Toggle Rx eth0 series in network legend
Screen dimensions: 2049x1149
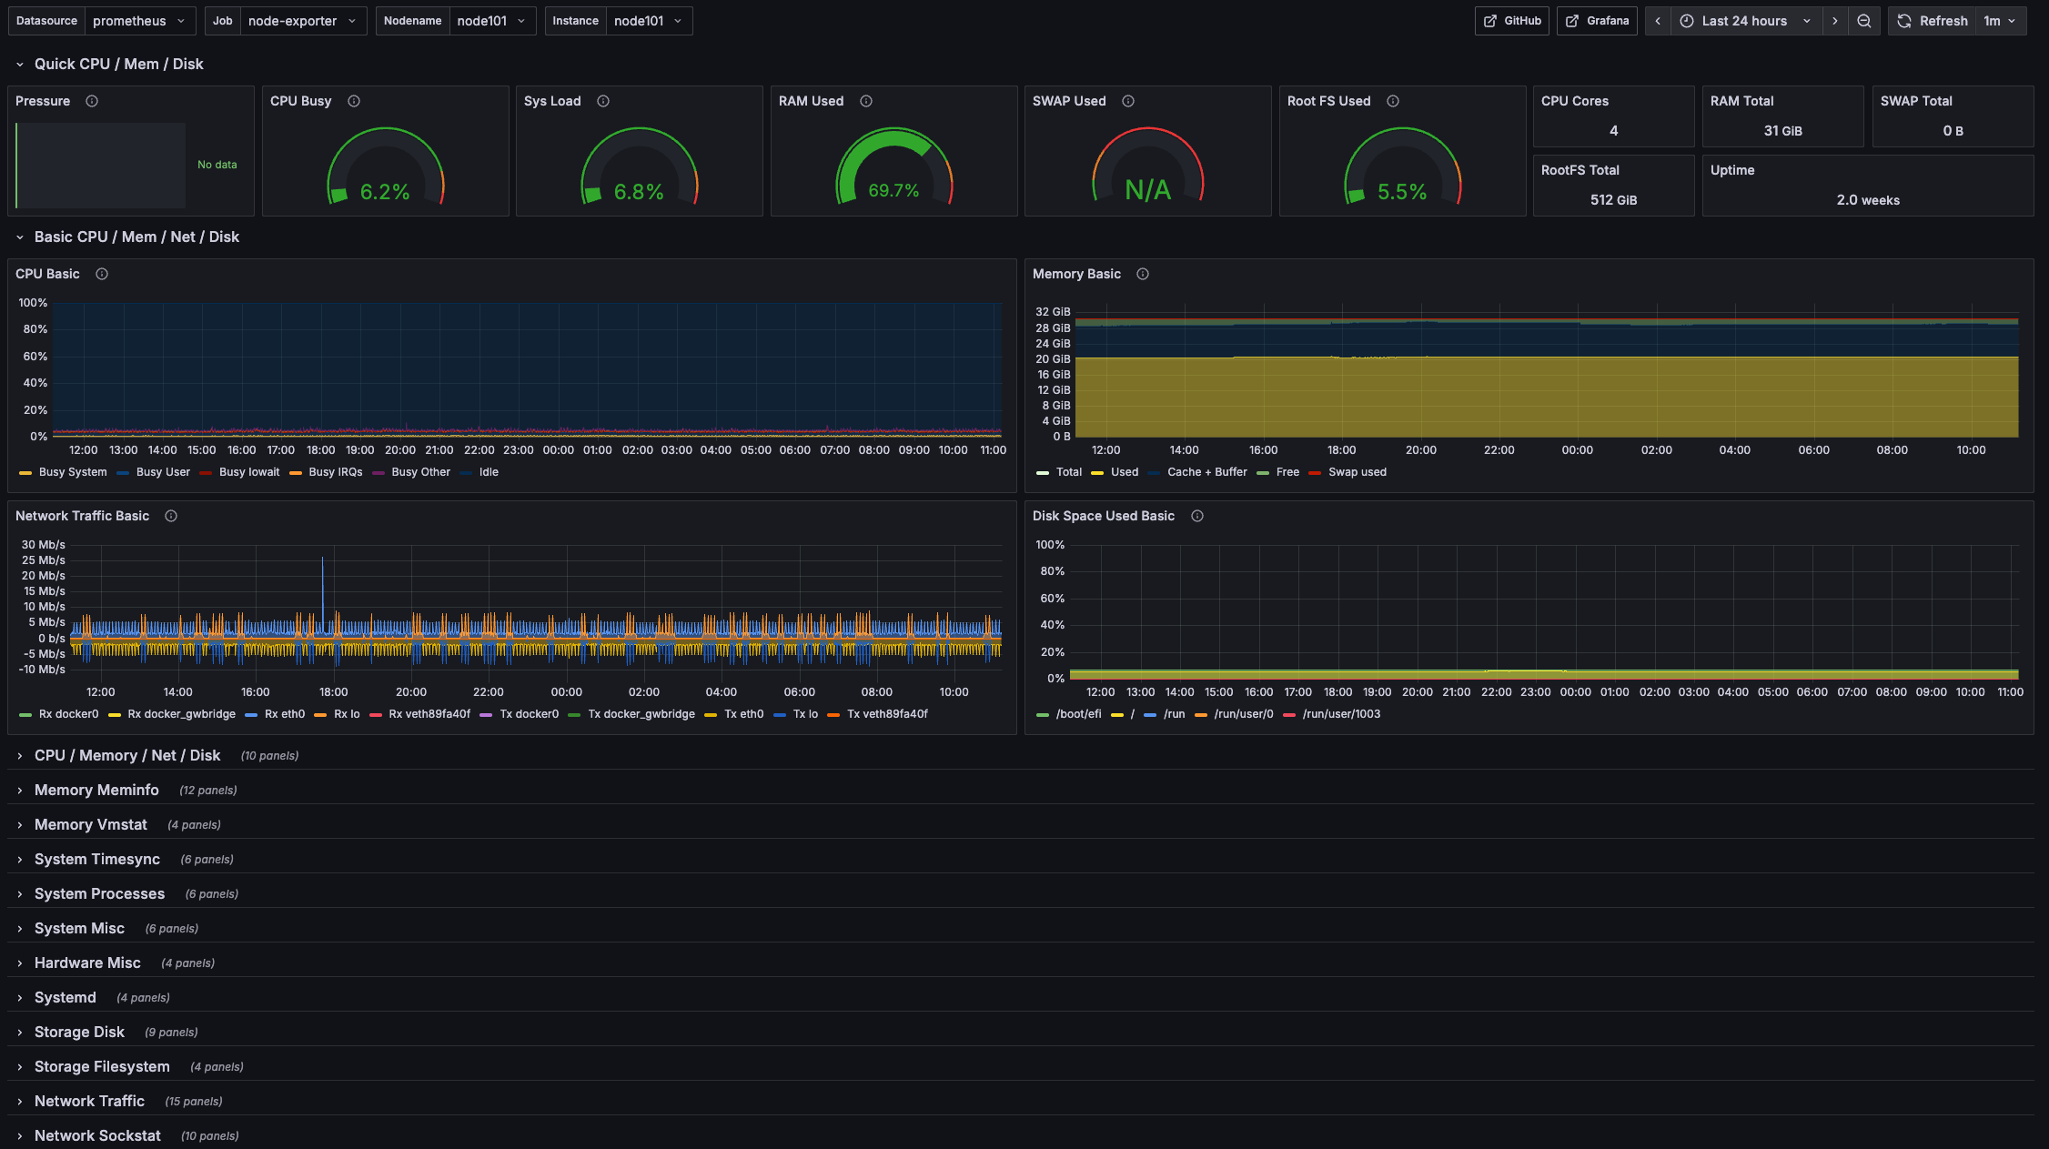tap(284, 714)
